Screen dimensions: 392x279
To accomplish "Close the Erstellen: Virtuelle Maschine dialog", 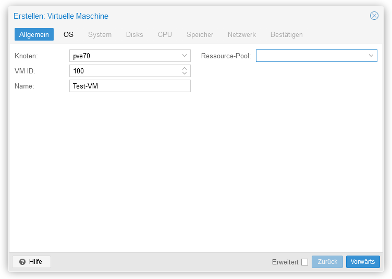I will tap(374, 16).
